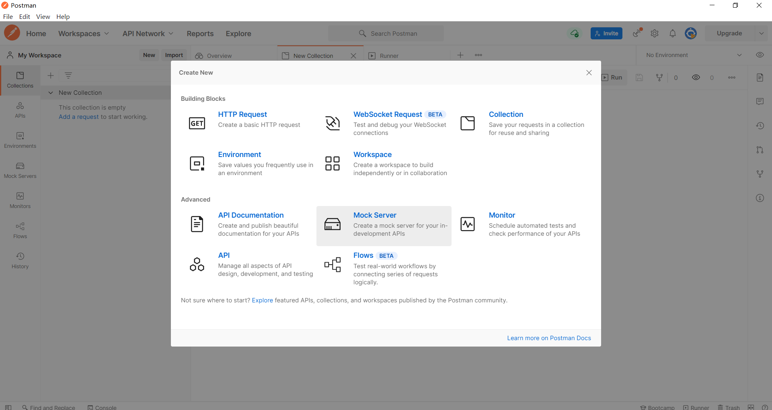Image resolution: width=772 pixels, height=410 pixels.
Task: Click the Add a request link
Action: (79, 117)
